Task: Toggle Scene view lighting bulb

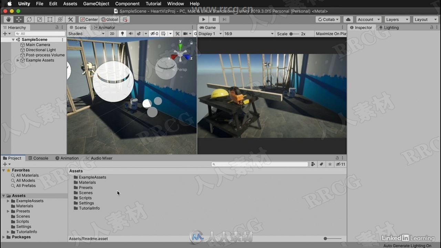Action: click(122, 34)
